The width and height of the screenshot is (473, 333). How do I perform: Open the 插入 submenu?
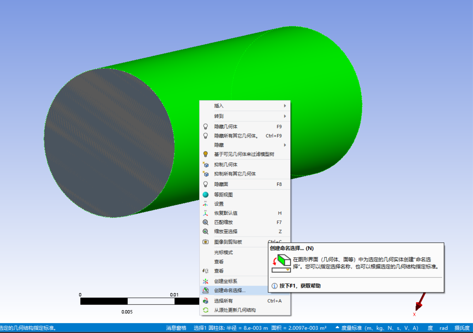tap(245, 106)
